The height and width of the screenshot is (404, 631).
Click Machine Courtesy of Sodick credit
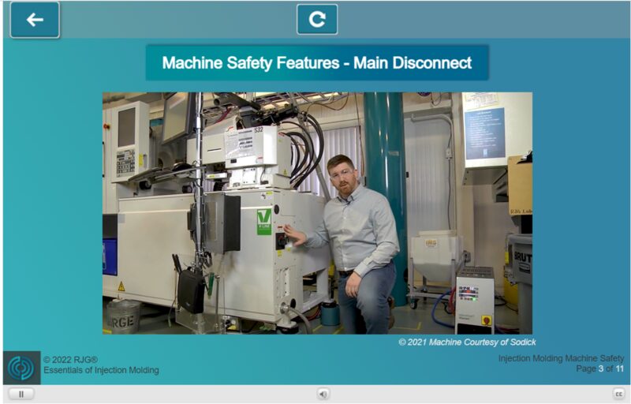tap(467, 342)
